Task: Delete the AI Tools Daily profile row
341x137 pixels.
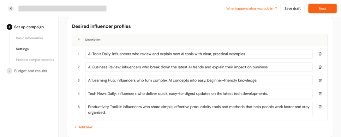Action: coord(320,54)
